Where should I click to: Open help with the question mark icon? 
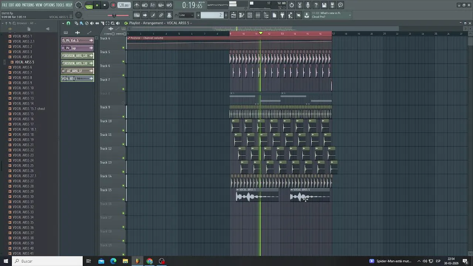pyautogui.click(x=316, y=5)
